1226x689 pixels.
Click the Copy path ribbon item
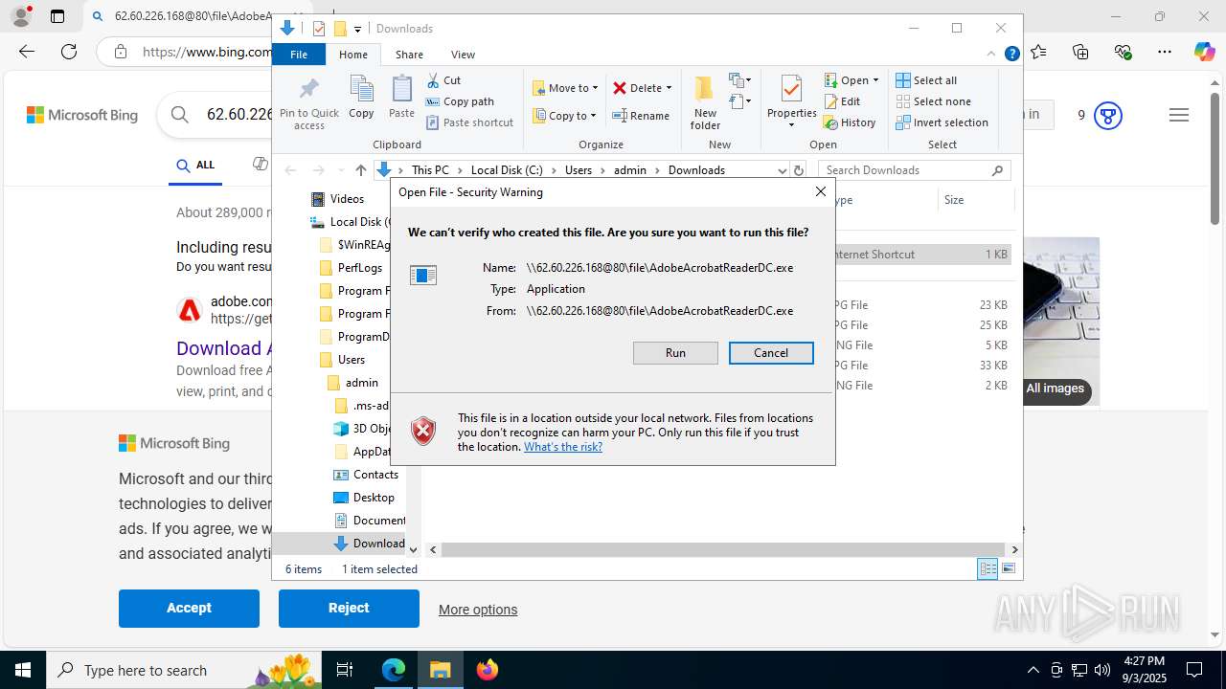(x=460, y=101)
